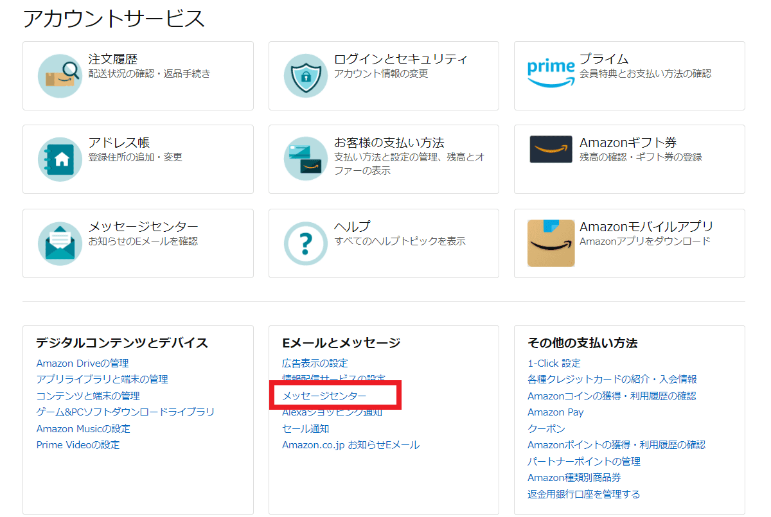Open Prime Videoの設定 link
Viewport: 771px width, 517px height.
[x=78, y=445]
